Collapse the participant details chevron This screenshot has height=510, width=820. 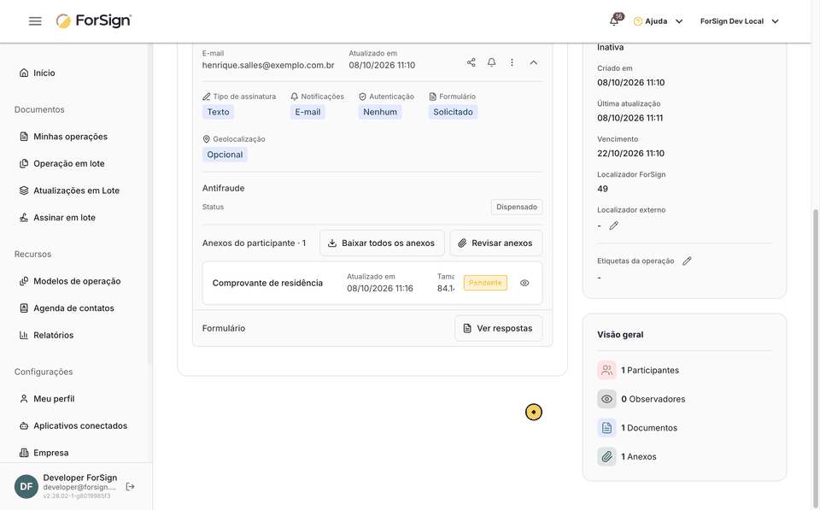coord(533,62)
